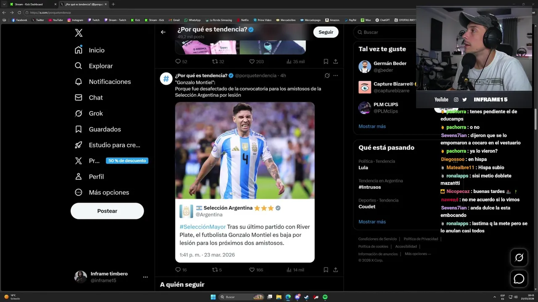The image size is (538, 302).
Task: Reload the page with the refresh button
Action: (x=19, y=13)
